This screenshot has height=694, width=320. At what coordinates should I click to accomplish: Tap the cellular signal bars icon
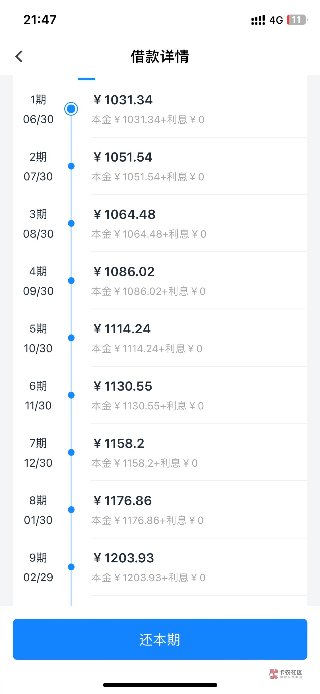(258, 20)
